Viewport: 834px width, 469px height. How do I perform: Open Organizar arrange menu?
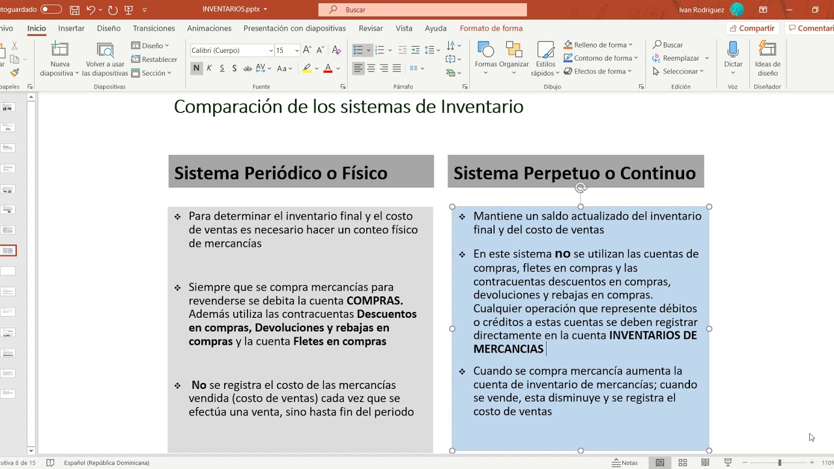[514, 59]
